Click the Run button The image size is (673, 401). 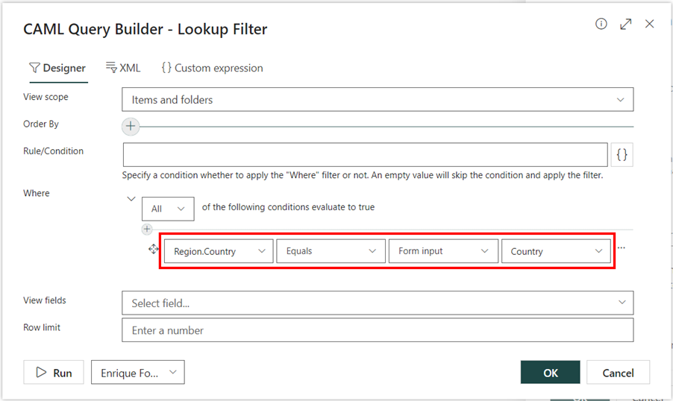point(54,373)
